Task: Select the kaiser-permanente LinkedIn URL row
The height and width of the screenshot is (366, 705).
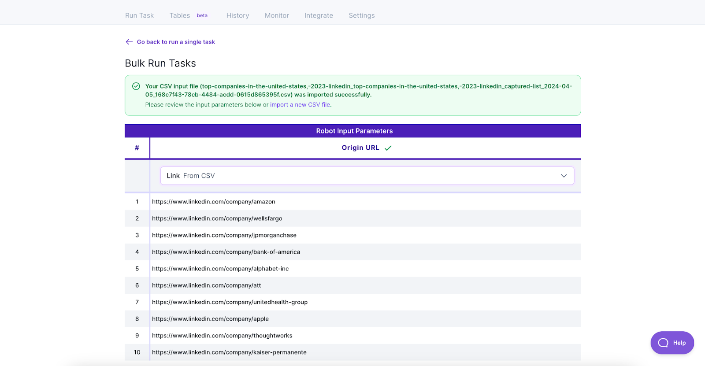Action: click(x=353, y=352)
